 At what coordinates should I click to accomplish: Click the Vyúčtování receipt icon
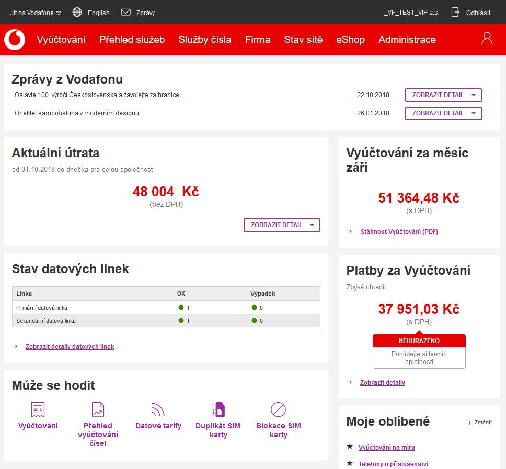38,409
